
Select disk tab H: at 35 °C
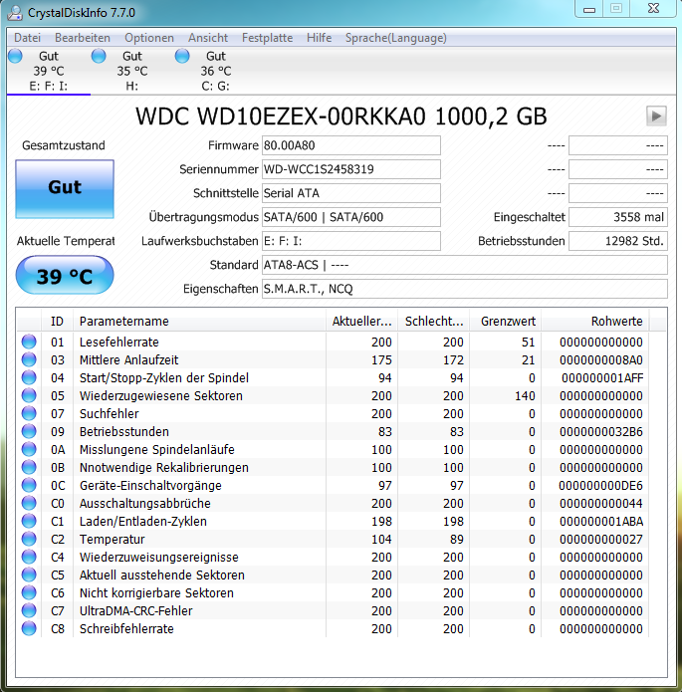point(132,71)
